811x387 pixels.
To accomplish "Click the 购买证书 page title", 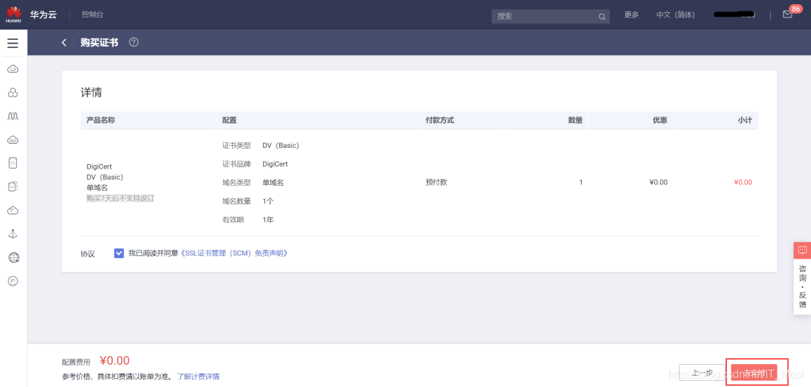I will pyautogui.click(x=99, y=42).
